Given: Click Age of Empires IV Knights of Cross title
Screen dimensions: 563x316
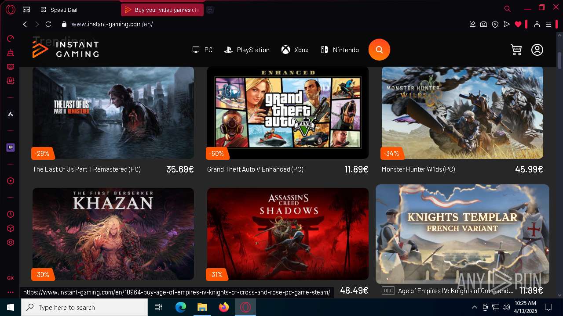Looking at the screenshot, I should coord(456,291).
